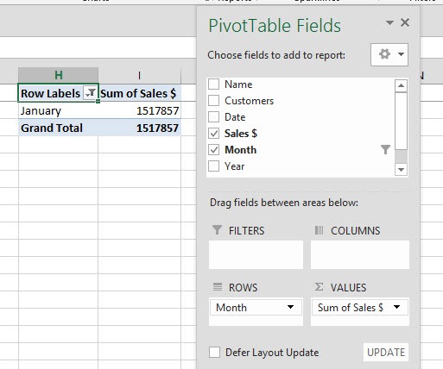
Task: Check the Name field checkbox
Action: [213, 84]
